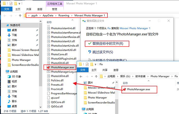The height and width of the screenshot is (114, 179).
Task: Select 快速访问 in the navigation pane
Action: click(15, 25)
